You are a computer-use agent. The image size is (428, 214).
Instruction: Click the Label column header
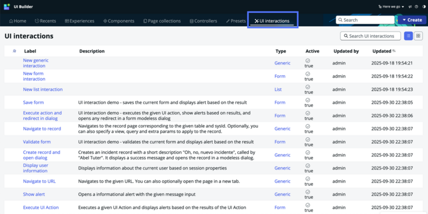[x=30, y=51]
